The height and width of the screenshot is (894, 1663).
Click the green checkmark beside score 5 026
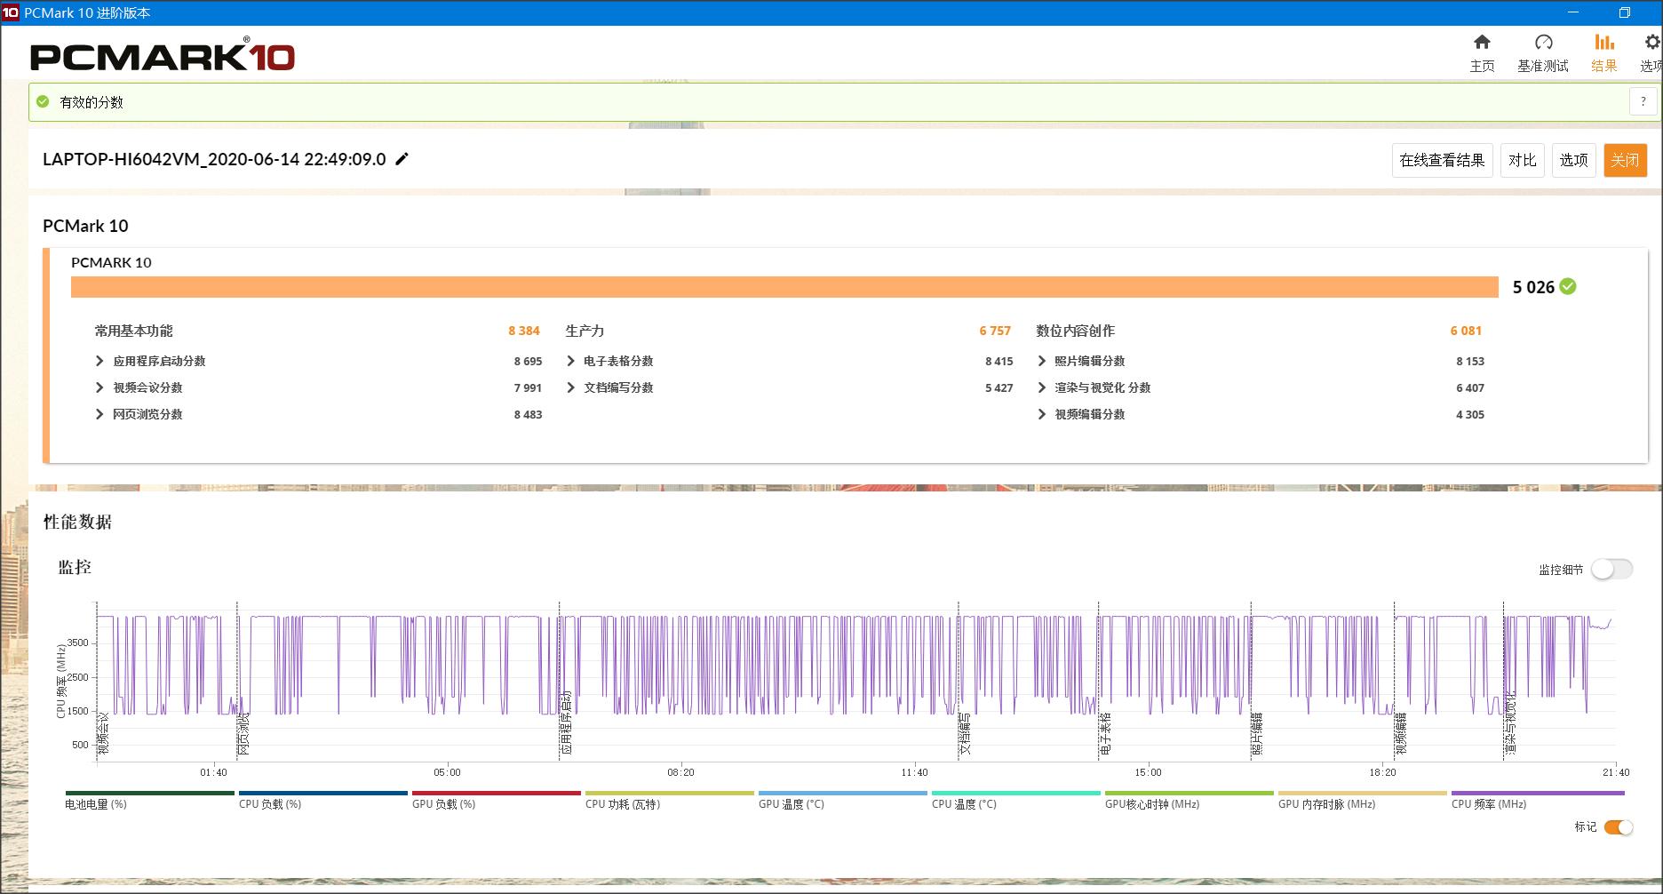pyautogui.click(x=1568, y=286)
